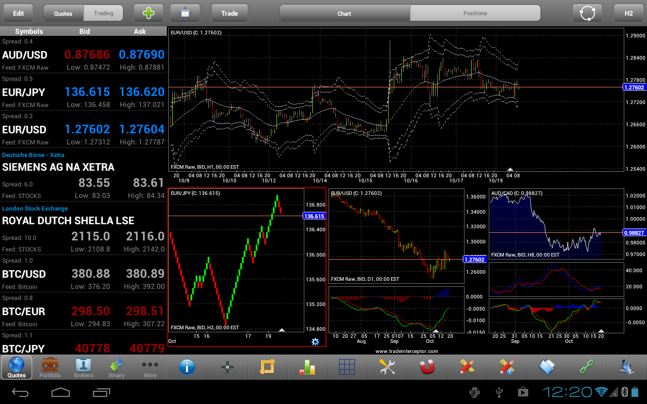Tap the triangle marker under AUD/CAD indicator
The image size is (647, 404).
pos(601,330)
